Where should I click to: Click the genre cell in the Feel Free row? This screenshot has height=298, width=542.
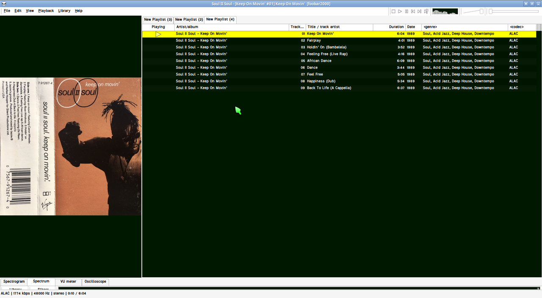click(458, 75)
